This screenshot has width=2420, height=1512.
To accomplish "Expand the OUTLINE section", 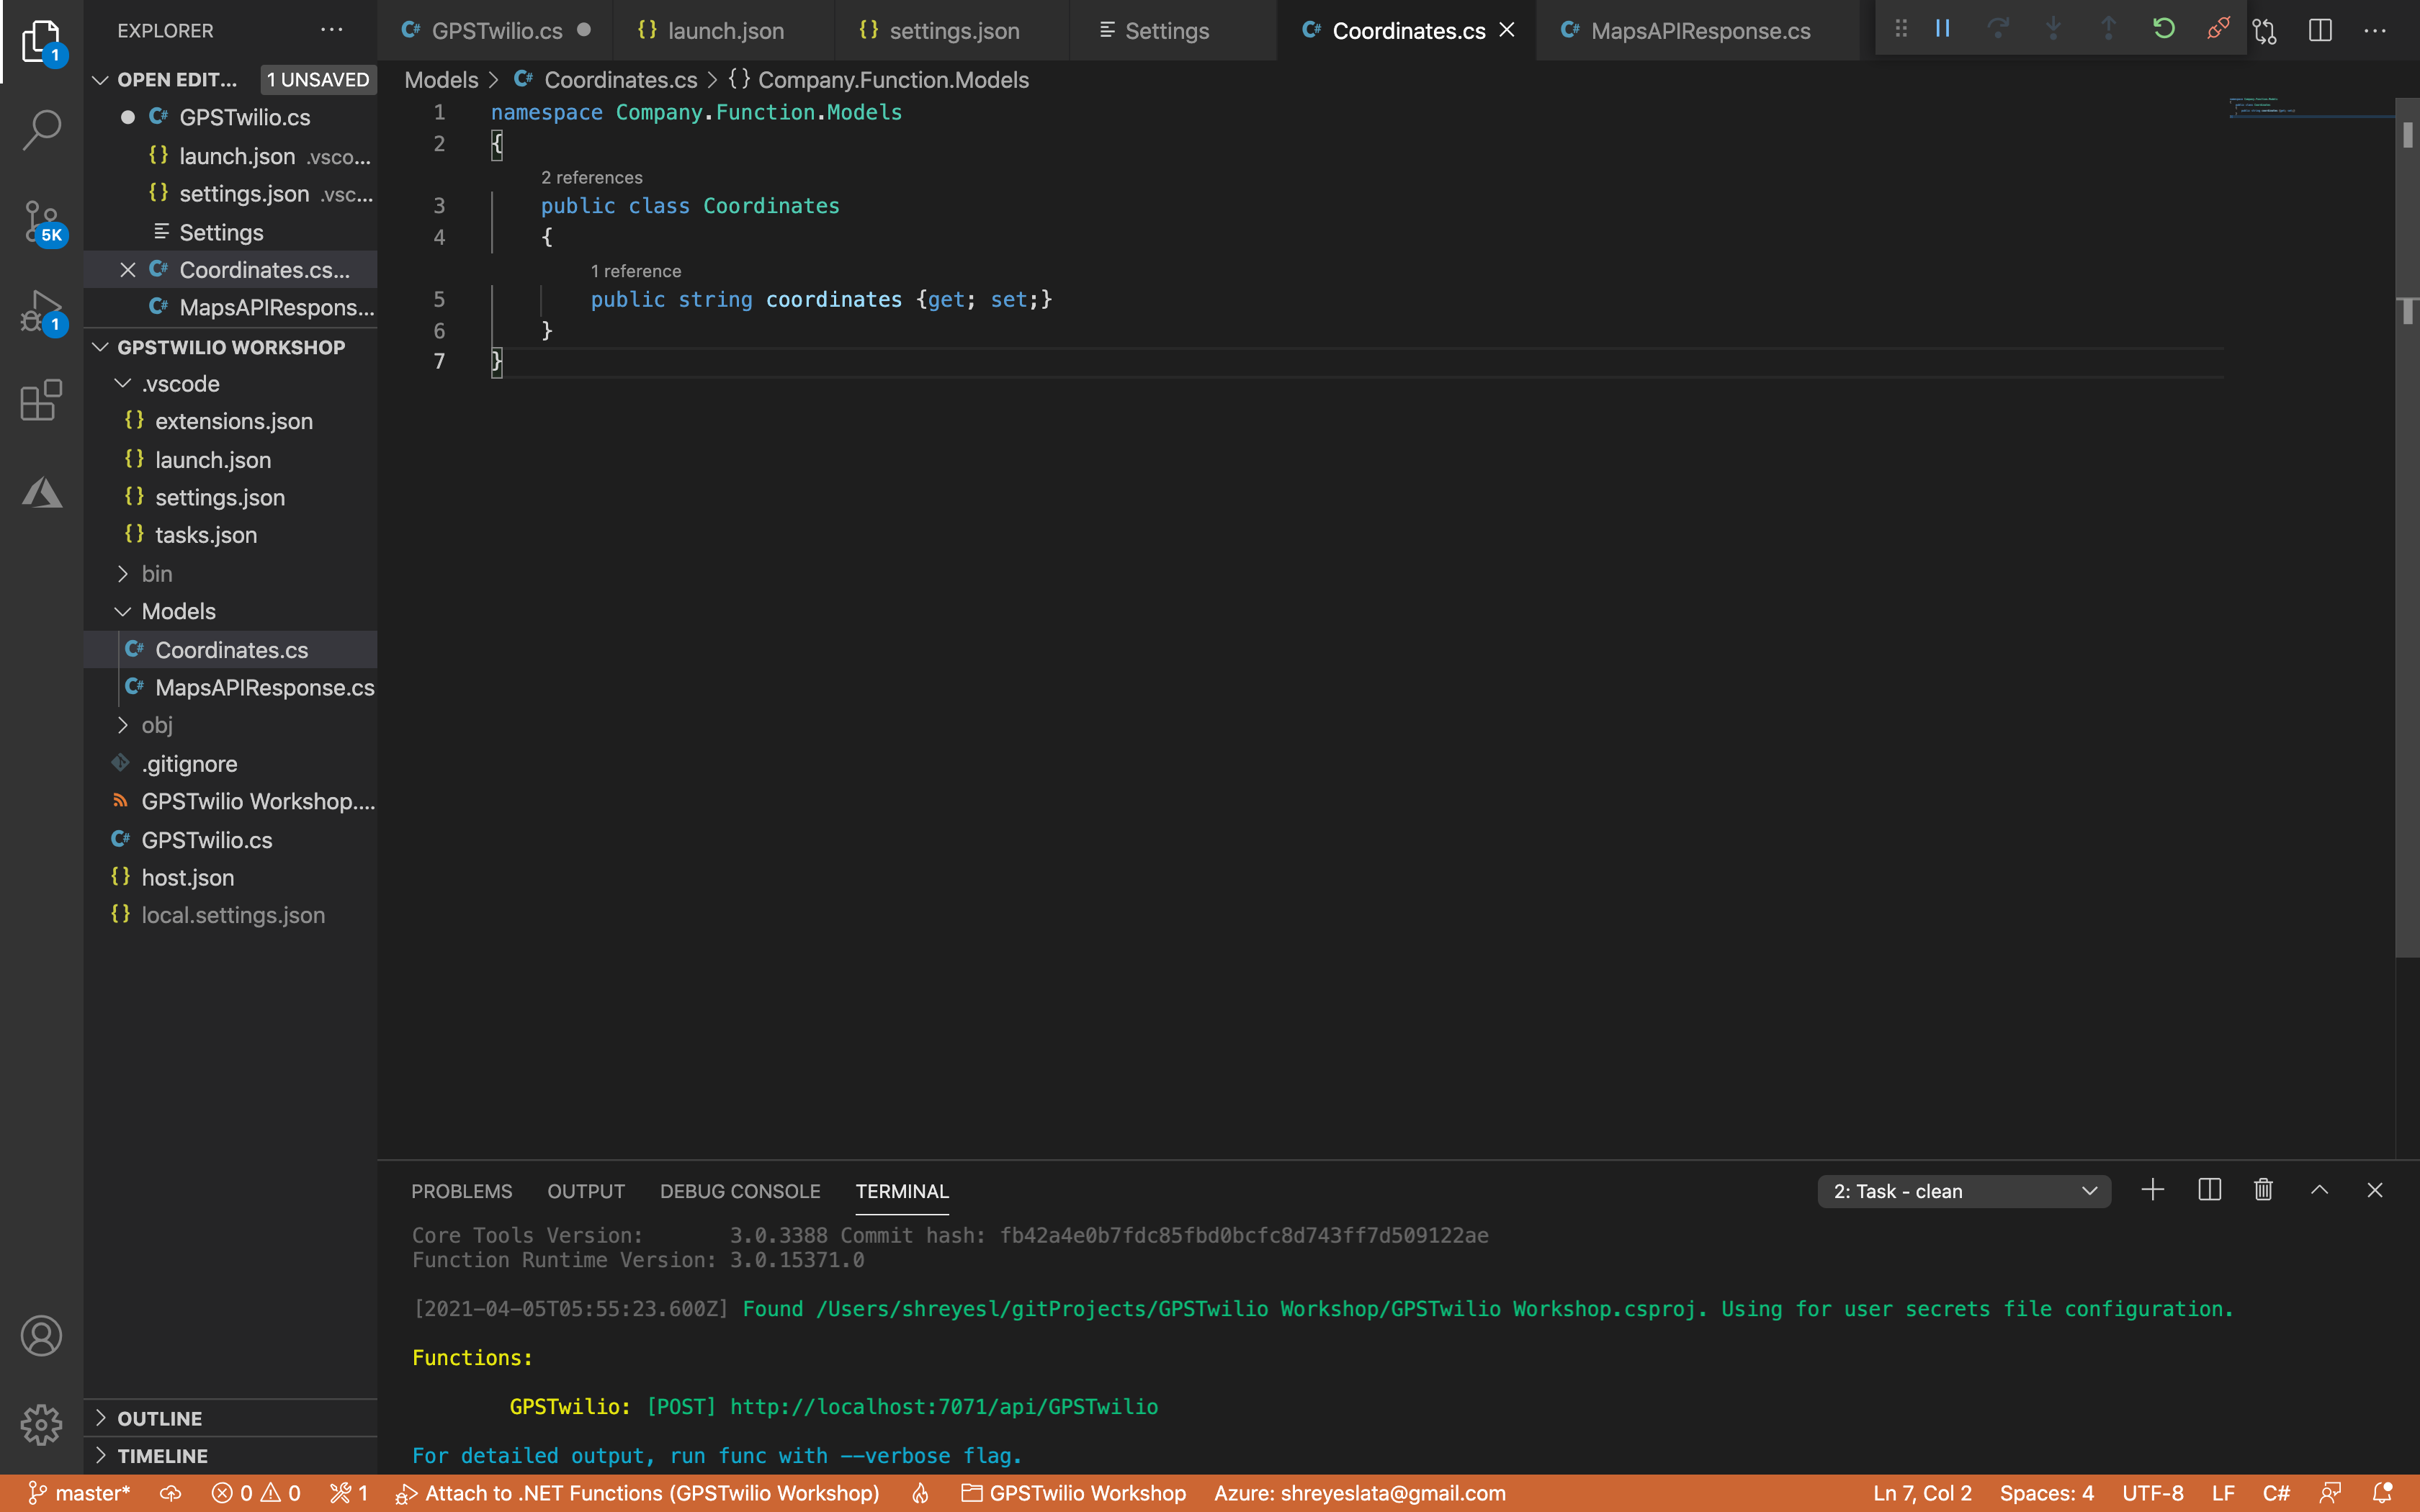I will (x=160, y=1418).
